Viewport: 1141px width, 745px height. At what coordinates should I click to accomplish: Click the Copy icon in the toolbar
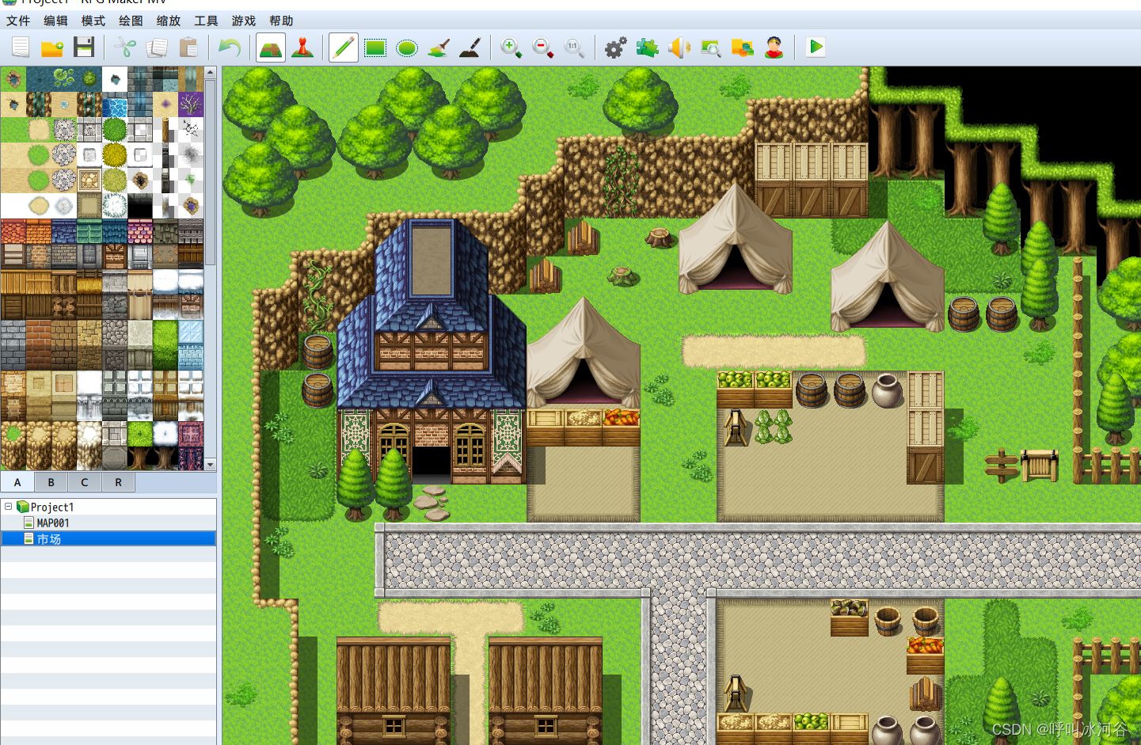pyautogui.click(x=157, y=48)
